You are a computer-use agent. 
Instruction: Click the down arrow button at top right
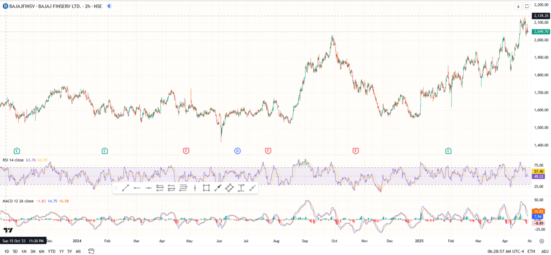coord(518,6)
